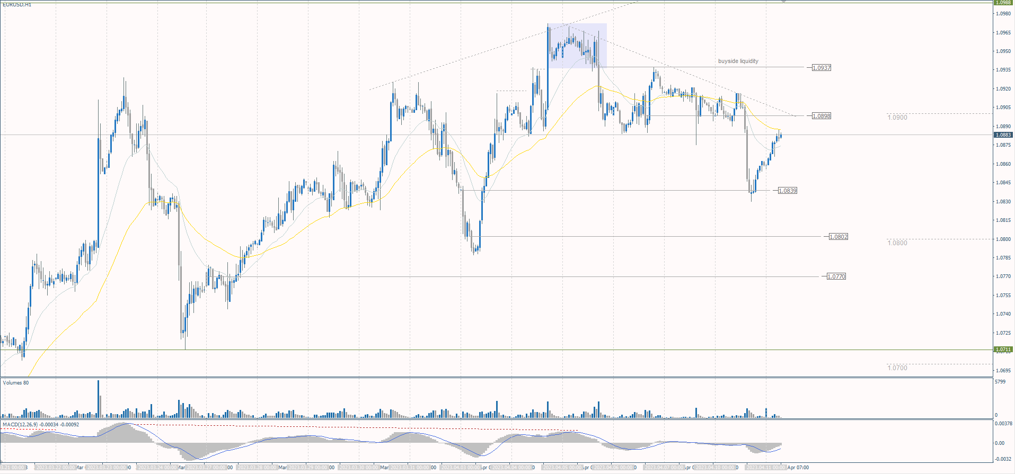Click the 2023.03.22 00:00 date marker
The image size is (1015, 474).
tap(57, 468)
